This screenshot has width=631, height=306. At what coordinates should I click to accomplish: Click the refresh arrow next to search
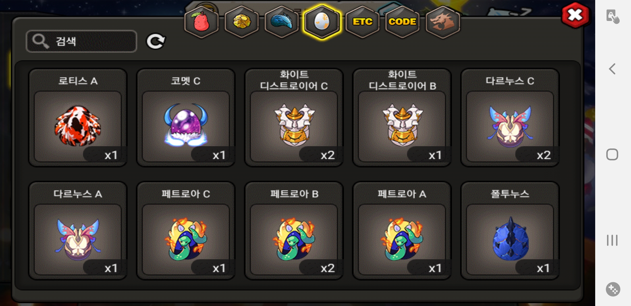point(155,42)
